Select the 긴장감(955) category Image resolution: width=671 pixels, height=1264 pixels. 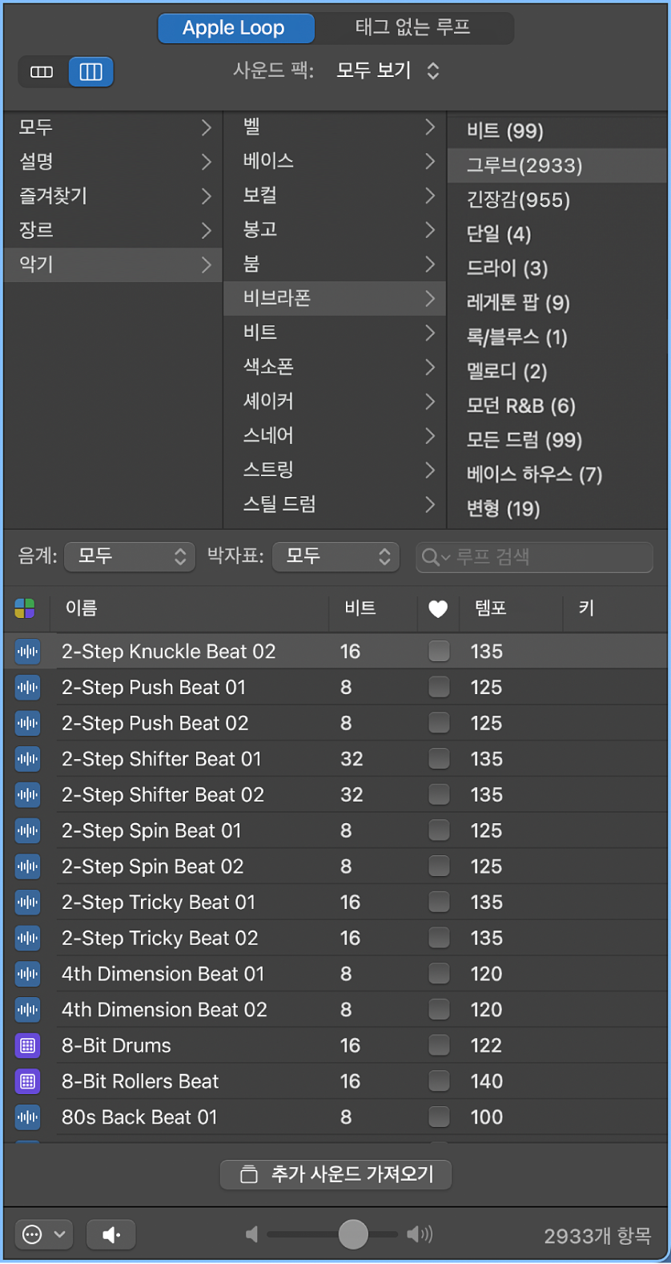518,200
